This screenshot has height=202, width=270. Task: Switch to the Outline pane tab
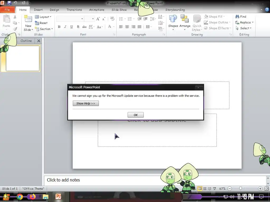point(26,41)
